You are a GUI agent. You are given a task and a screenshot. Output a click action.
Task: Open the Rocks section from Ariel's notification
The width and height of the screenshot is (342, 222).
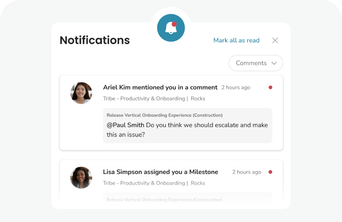198,98
